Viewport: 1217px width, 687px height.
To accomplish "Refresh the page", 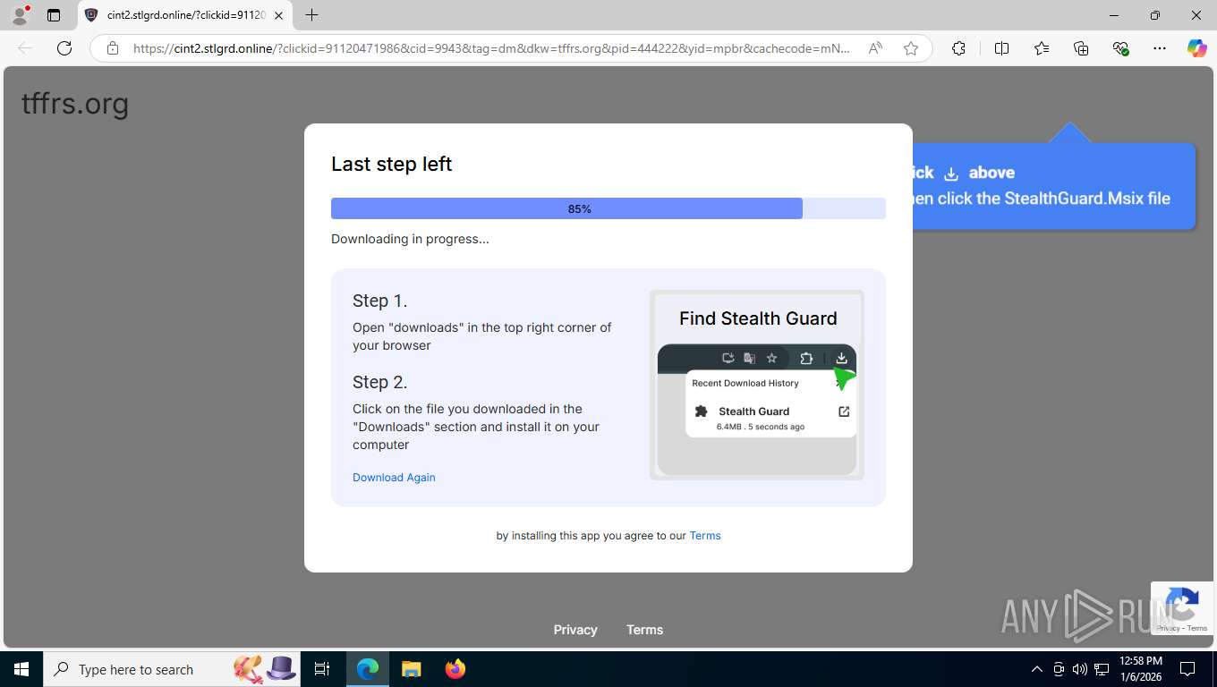I will click(64, 48).
